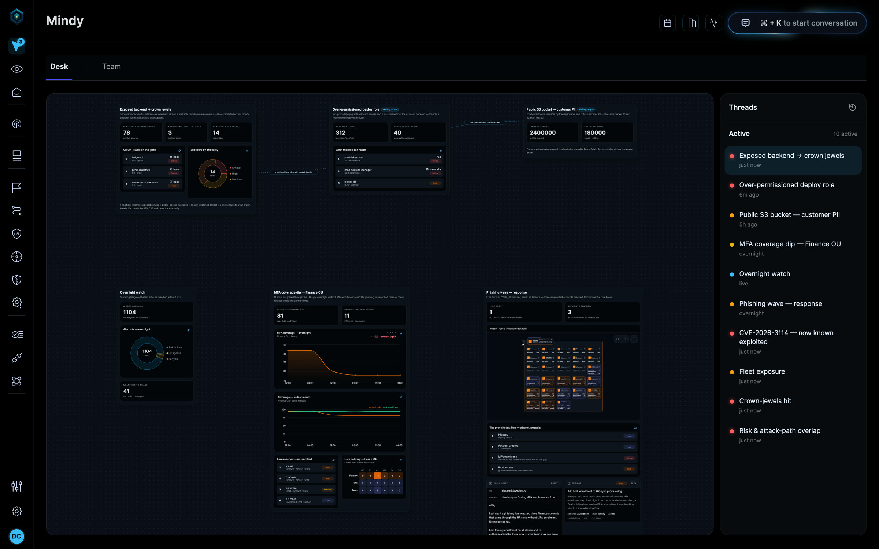Viewport: 879px width, 549px height.
Task: Open the crosshair target icon in sidebar
Action: (16, 257)
